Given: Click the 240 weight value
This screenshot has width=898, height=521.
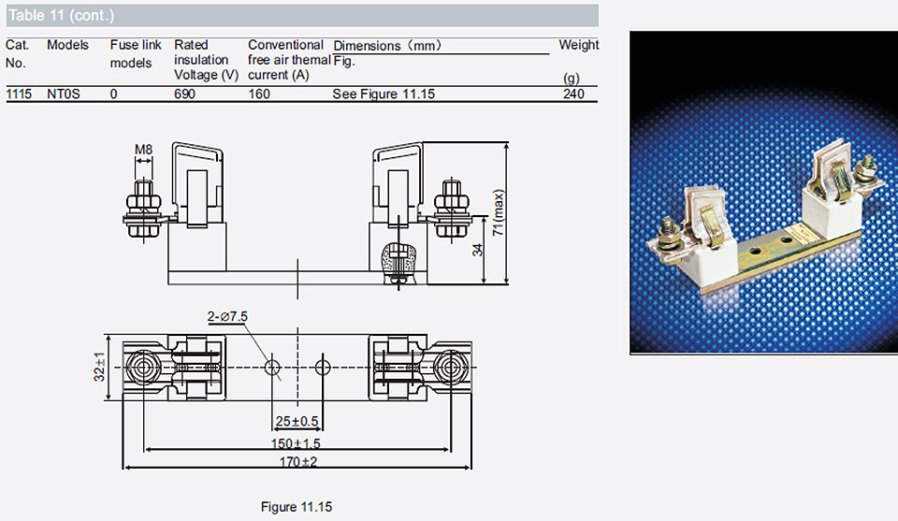Looking at the screenshot, I should pos(573,94).
